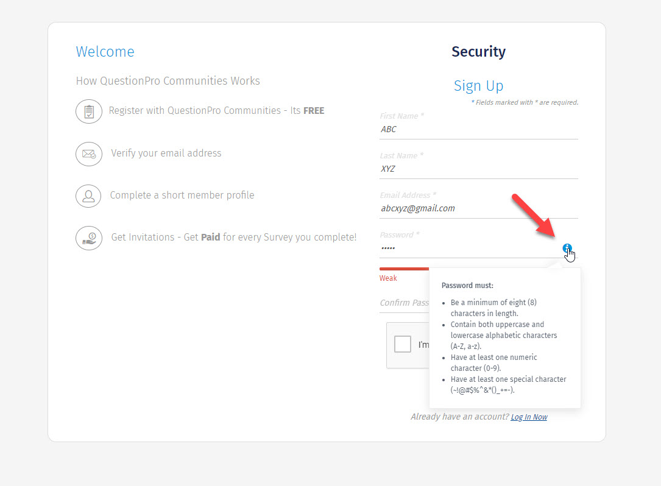Click the register clipboard icon
The width and height of the screenshot is (661, 486).
(89, 111)
